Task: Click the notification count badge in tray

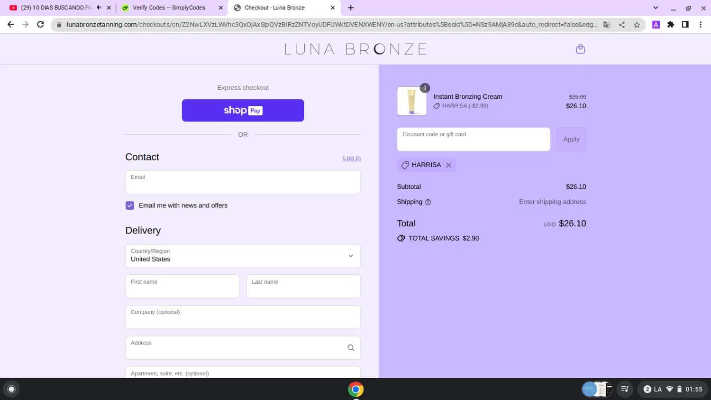Action: point(647,389)
